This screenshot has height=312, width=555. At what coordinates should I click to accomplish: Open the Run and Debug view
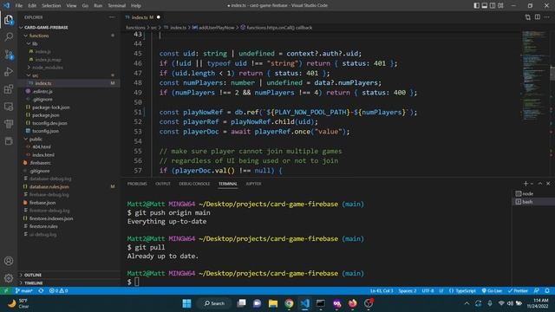[x=9, y=72]
